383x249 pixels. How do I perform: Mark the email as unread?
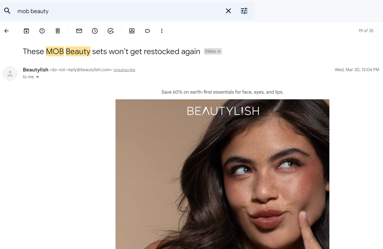pos(79,31)
